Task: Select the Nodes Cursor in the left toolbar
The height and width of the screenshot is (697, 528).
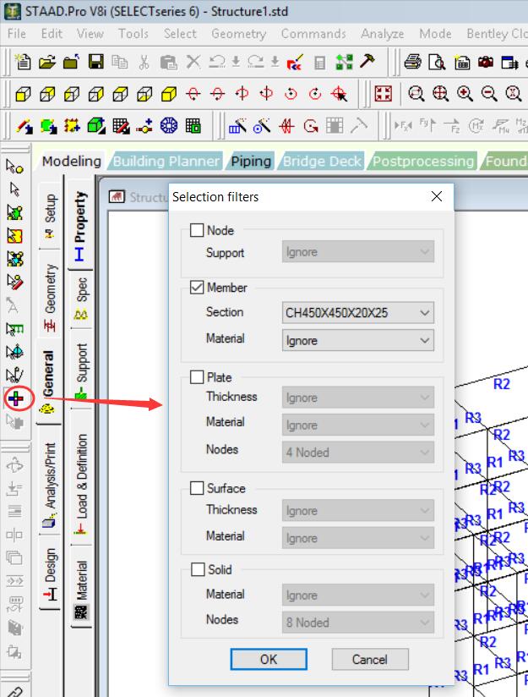Action: [14, 167]
